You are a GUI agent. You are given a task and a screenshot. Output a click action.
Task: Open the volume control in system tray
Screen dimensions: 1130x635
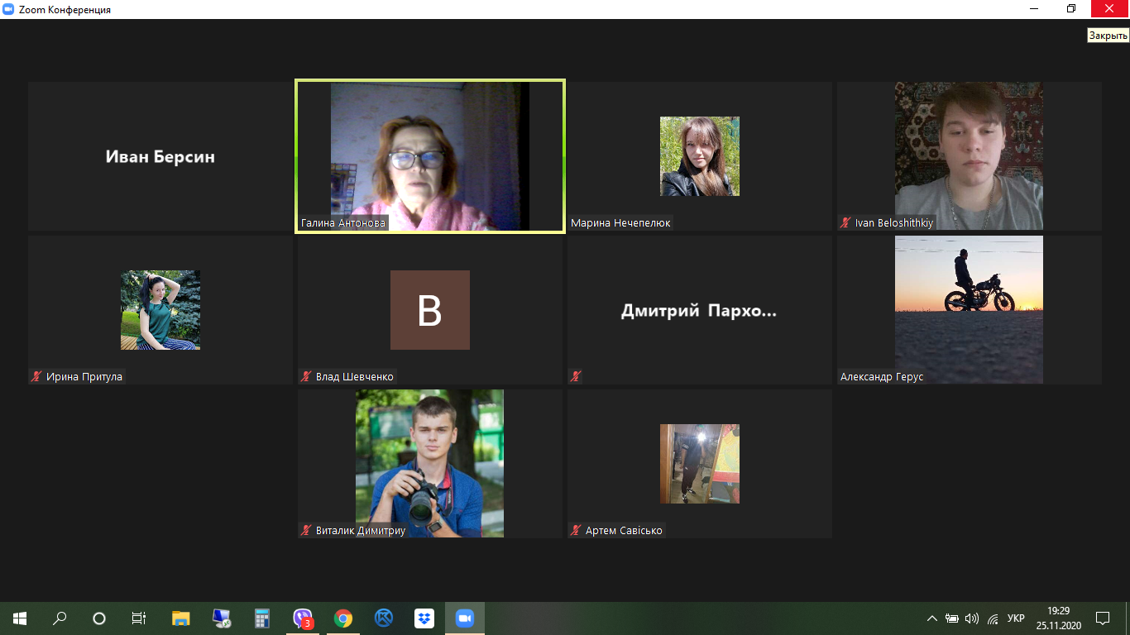972,618
